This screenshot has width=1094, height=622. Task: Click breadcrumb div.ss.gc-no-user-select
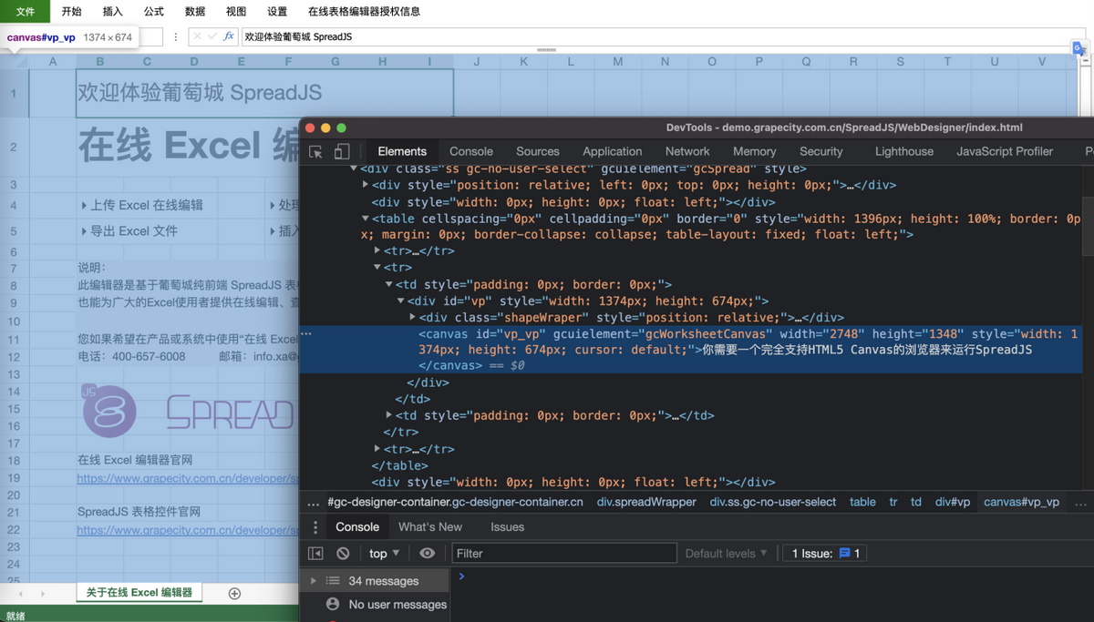[773, 502]
